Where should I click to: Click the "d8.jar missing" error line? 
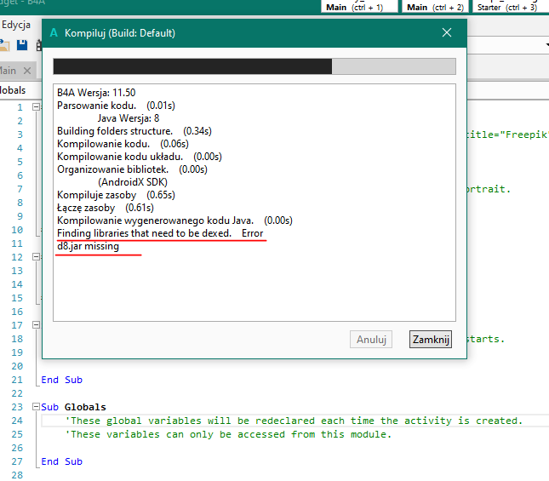tap(88, 246)
